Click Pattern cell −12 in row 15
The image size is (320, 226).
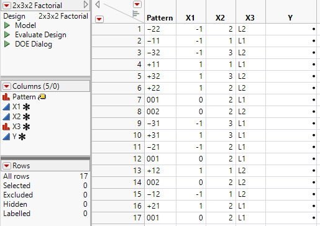[160, 194]
